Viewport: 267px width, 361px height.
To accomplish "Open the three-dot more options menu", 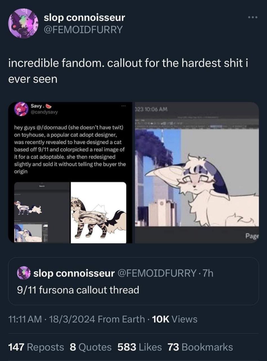I will pyautogui.click(x=253, y=17).
